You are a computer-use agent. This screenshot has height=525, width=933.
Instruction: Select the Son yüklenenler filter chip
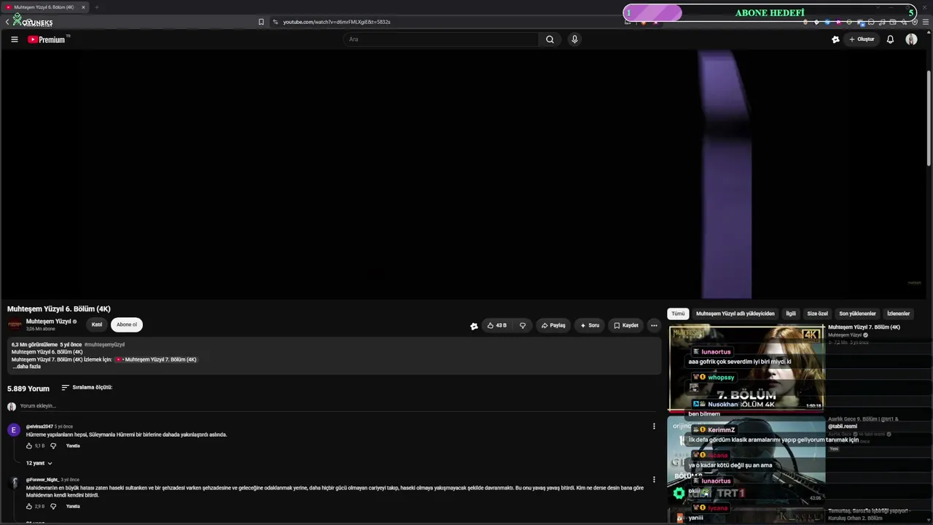857,314
